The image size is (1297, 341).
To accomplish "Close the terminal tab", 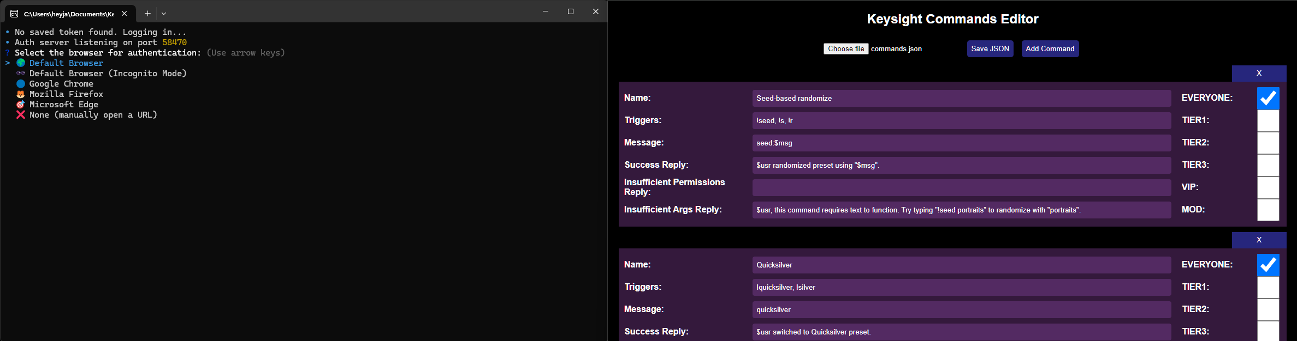I will 125,14.
